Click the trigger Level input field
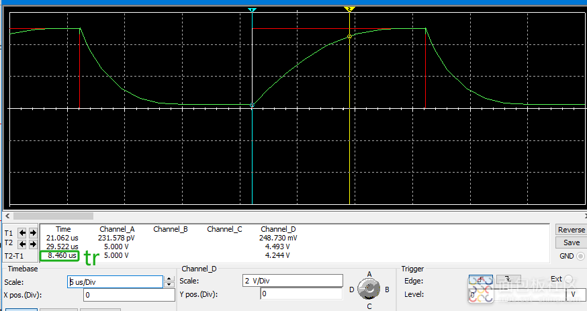 pyautogui.click(x=516, y=294)
